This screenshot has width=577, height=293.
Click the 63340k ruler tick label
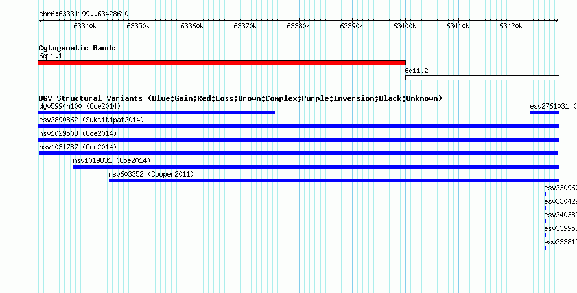[x=85, y=27]
